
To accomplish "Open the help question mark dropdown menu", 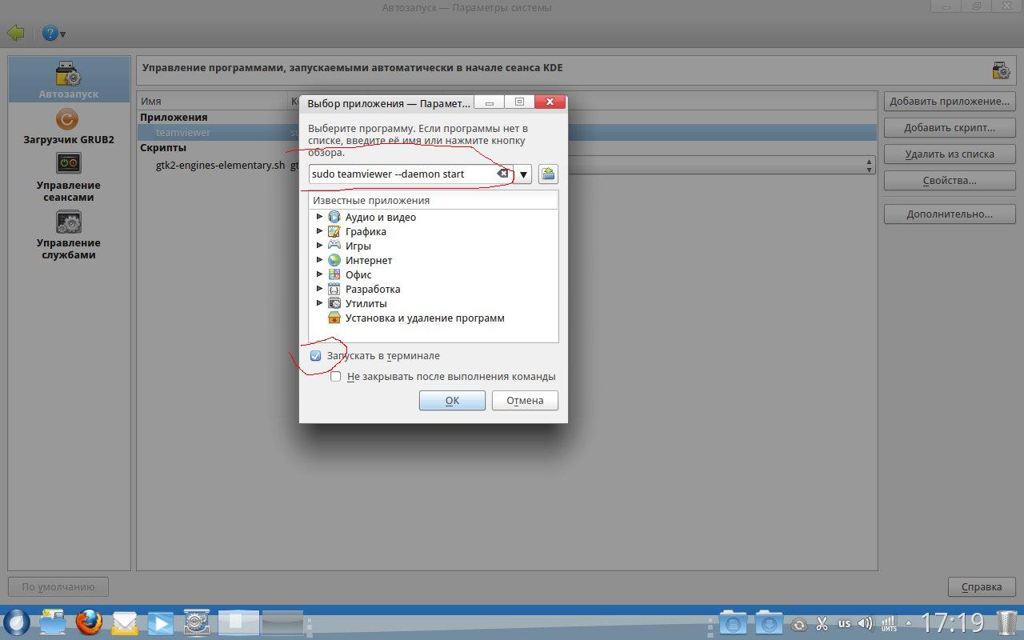I will point(54,34).
